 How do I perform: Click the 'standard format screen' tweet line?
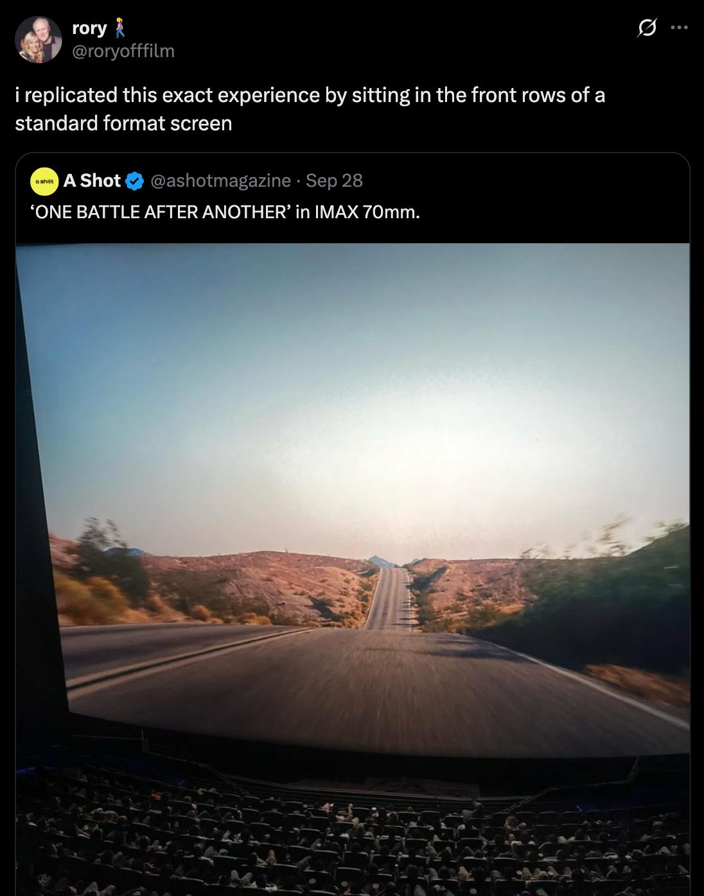(123, 123)
